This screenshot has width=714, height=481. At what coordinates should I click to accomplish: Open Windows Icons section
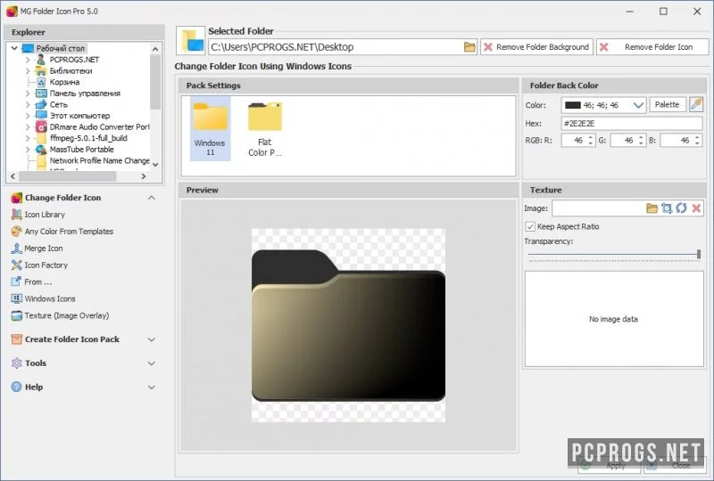44,298
